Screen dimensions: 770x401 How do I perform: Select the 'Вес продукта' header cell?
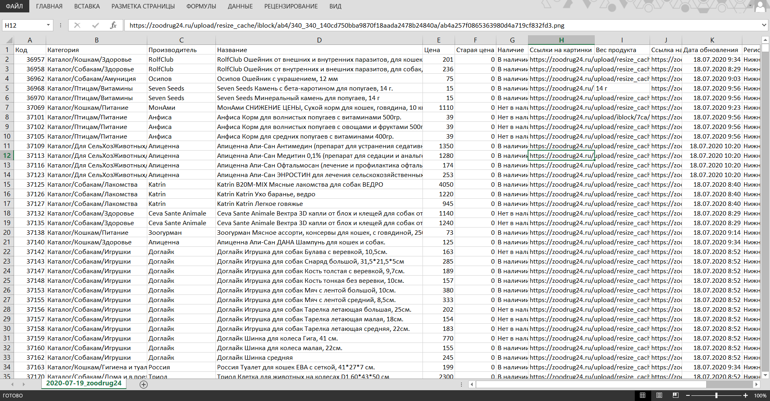pos(622,50)
